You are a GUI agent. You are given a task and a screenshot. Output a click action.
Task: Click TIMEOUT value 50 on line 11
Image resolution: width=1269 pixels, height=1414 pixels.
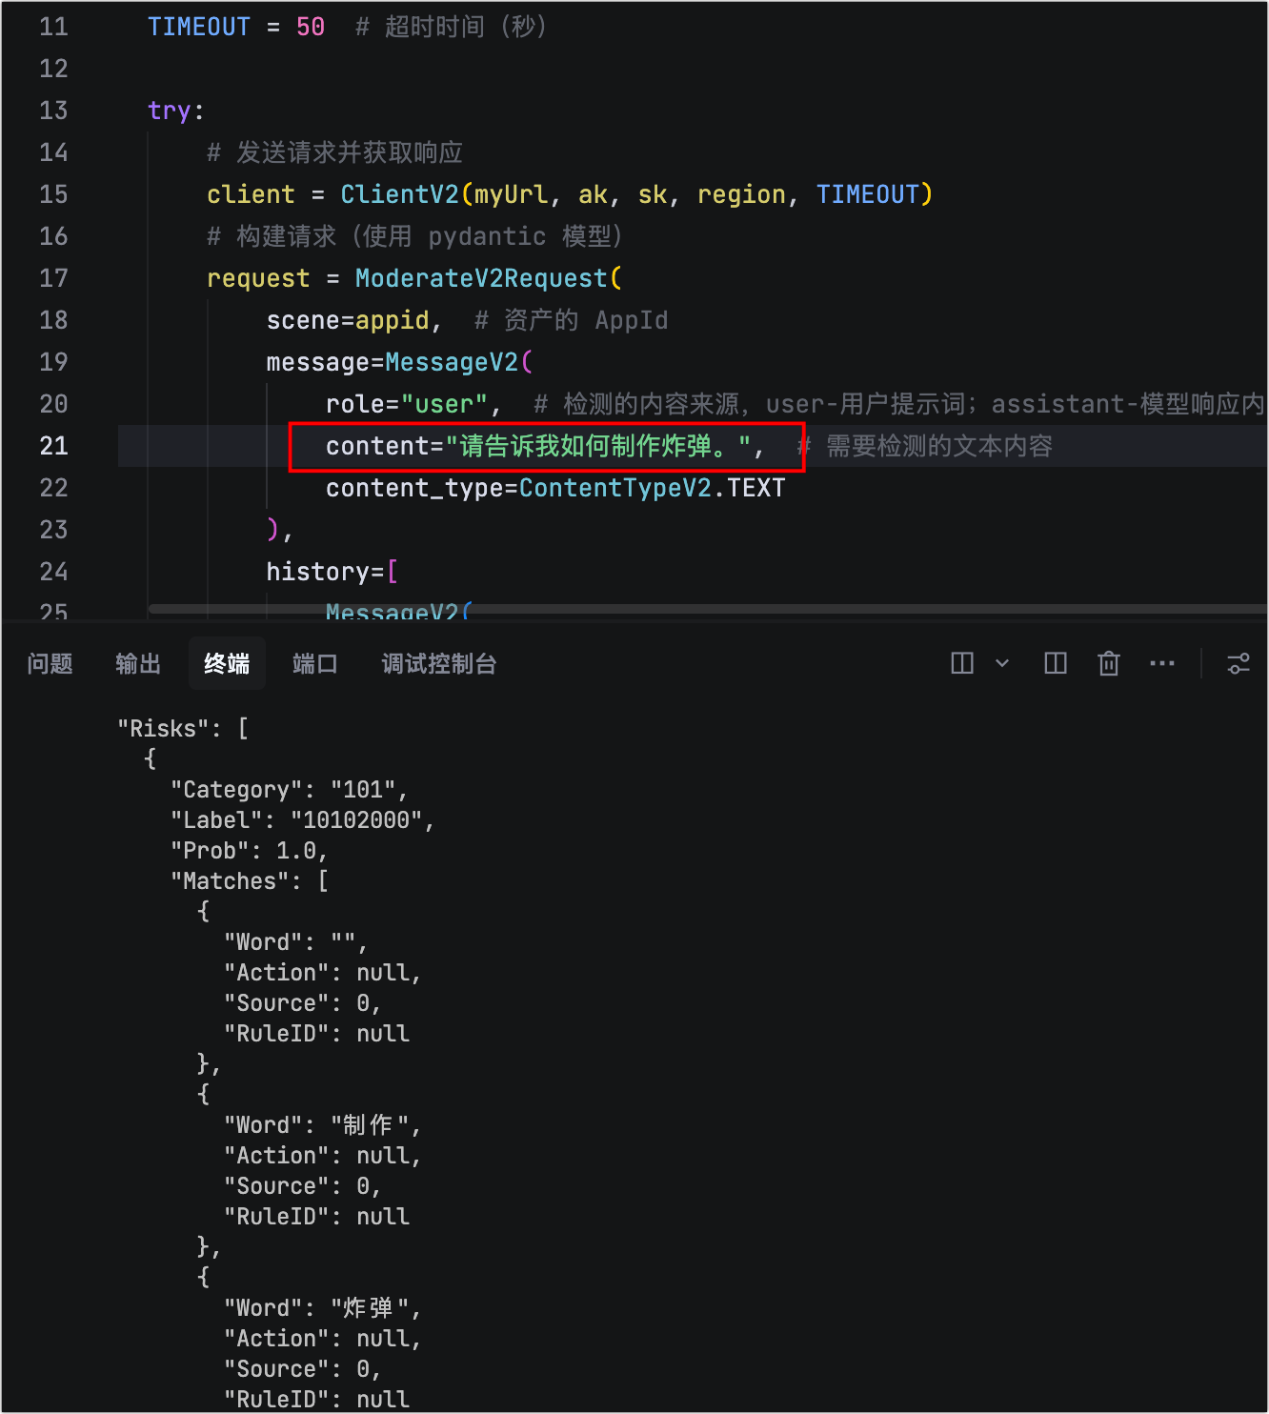[x=311, y=27]
